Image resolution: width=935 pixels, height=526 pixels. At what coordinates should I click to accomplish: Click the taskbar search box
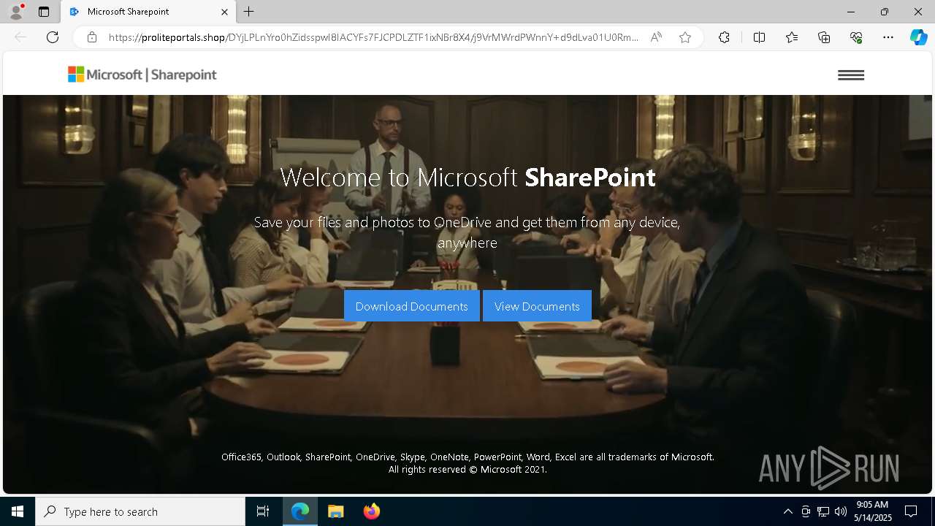(x=140, y=511)
